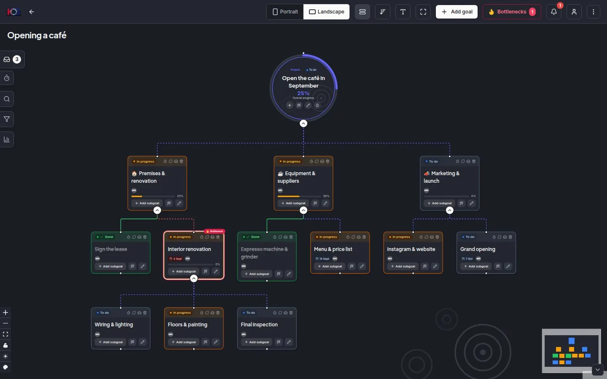Add subgoal to Espresso machine & grinder
Image resolution: width=607 pixels, height=379 pixels.
click(257, 274)
